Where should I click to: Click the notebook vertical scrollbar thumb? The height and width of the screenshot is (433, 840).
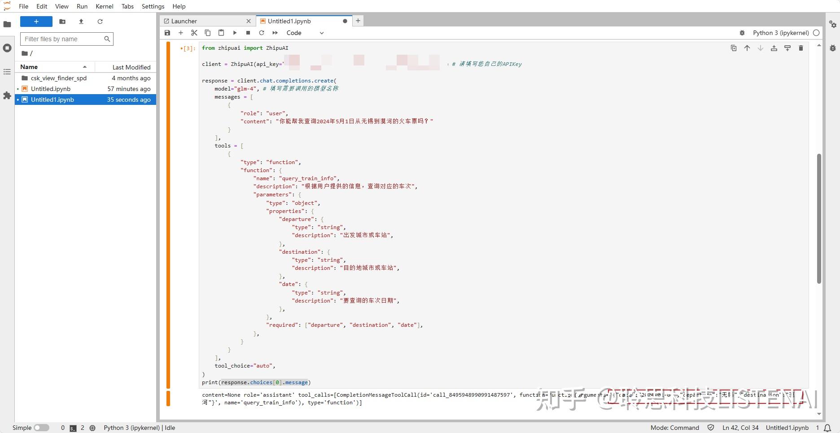click(819, 218)
